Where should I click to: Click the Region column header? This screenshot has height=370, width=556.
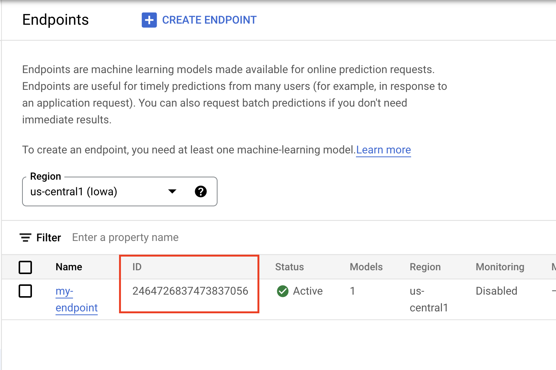click(x=425, y=267)
